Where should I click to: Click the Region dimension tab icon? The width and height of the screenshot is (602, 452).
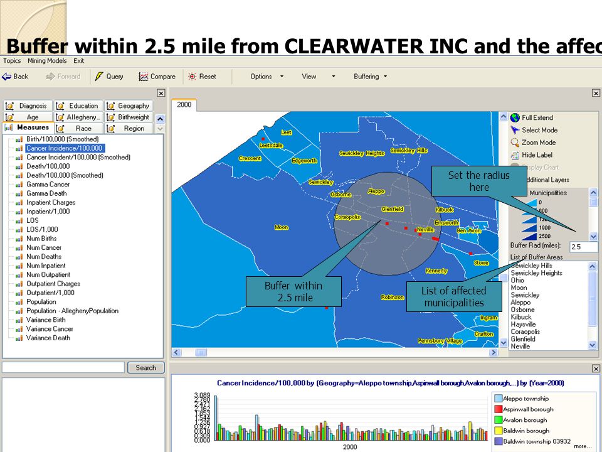point(110,128)
